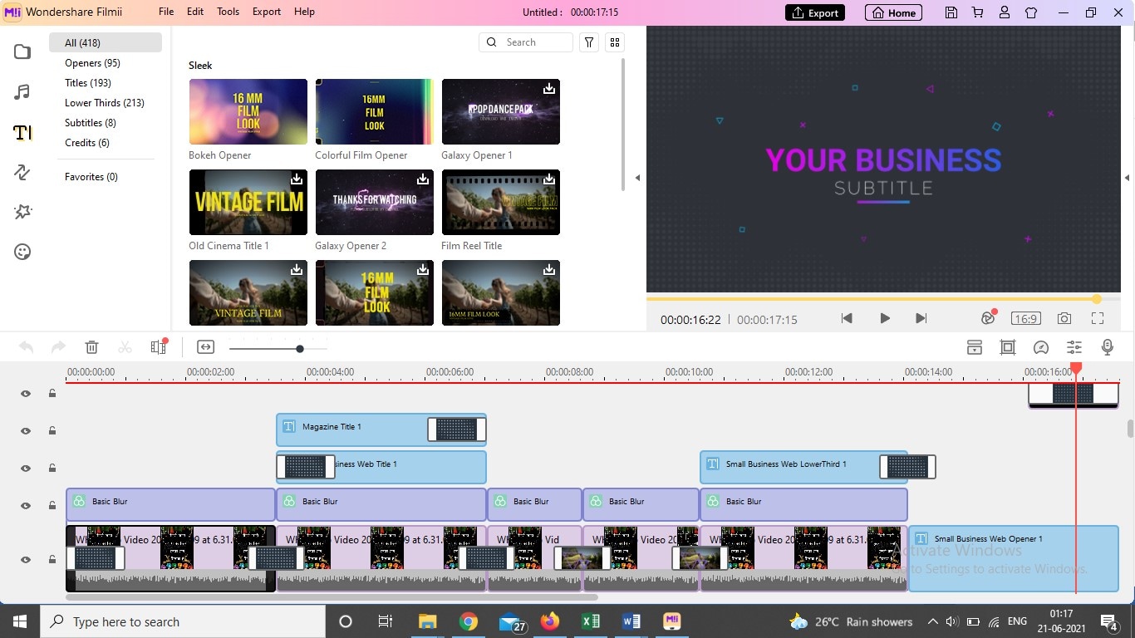Screen dimensions: 1135x638
Task: Click the crop frame icon in timeline toolbar
Action: (x=1008, y=347)
